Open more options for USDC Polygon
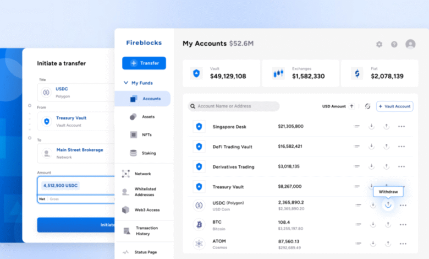429x259 pixels. click(403, 206)
